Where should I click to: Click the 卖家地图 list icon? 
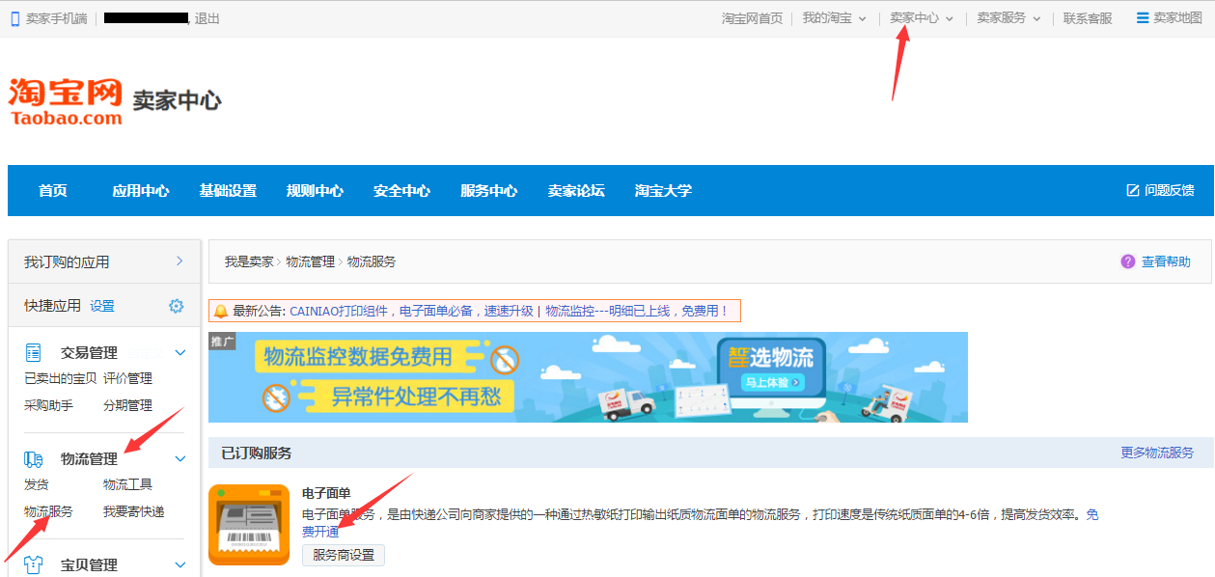point(1143,18)
